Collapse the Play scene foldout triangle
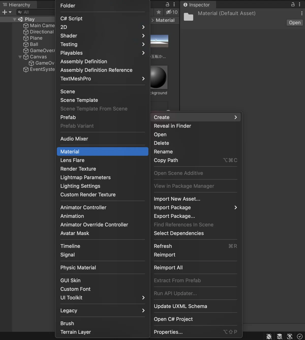Screen dimensions: 305x340 tap(14, 19)
